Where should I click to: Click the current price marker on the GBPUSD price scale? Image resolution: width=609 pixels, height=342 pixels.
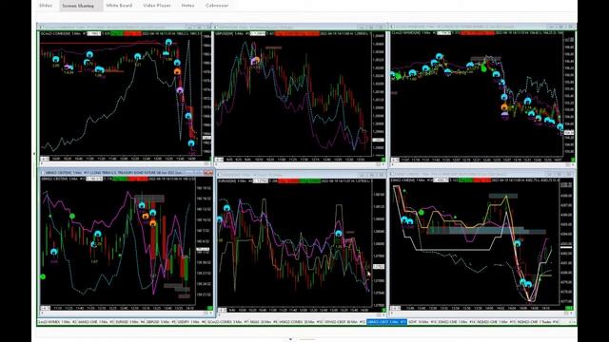coord(379,140)
